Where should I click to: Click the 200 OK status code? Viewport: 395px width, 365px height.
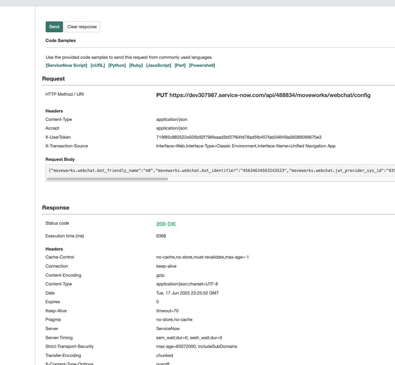coord(166,224)
